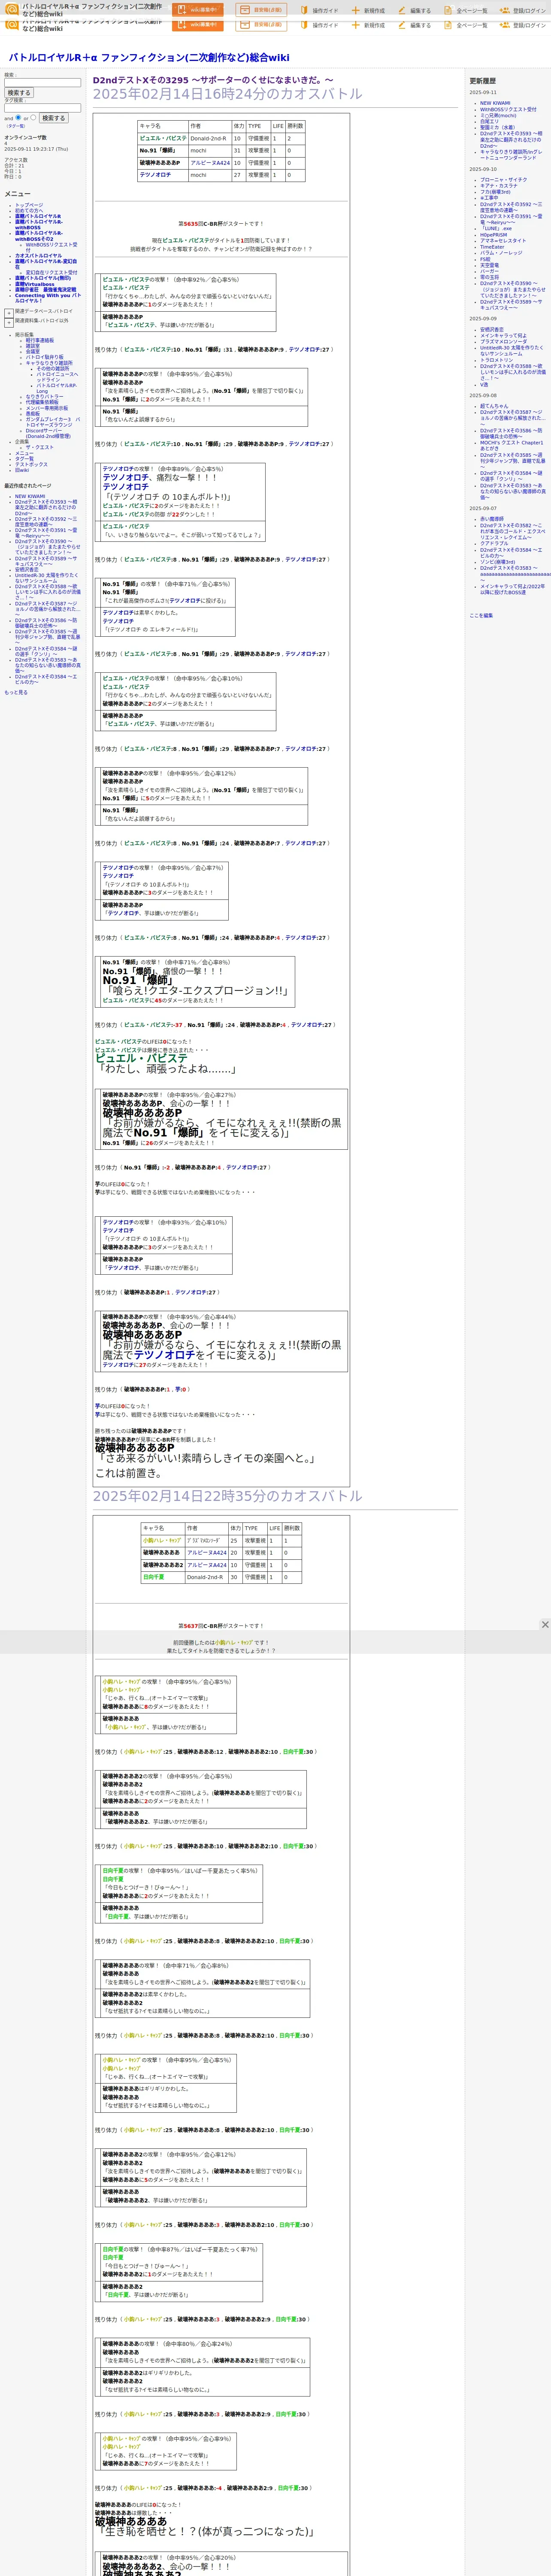Open TimeEater in 更新履歴

click(492, 247)
